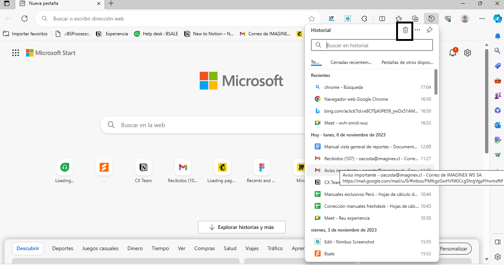The image size is (504, 265).
Task: Click the sidebar Search magnifier icon
Action: pos(498,51)
